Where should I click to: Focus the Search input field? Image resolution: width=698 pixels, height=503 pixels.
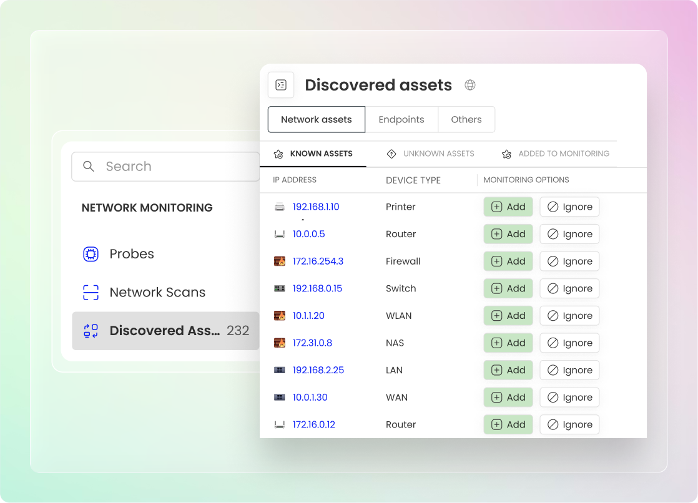click(175, 167)
